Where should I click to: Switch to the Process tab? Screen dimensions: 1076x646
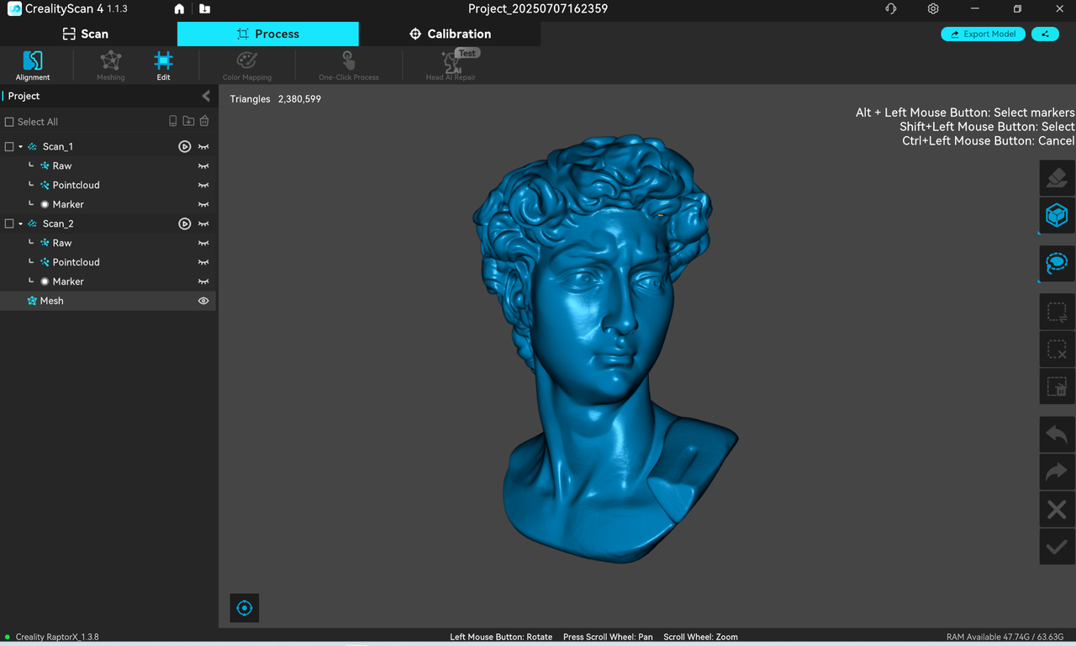tap(268, 34)
